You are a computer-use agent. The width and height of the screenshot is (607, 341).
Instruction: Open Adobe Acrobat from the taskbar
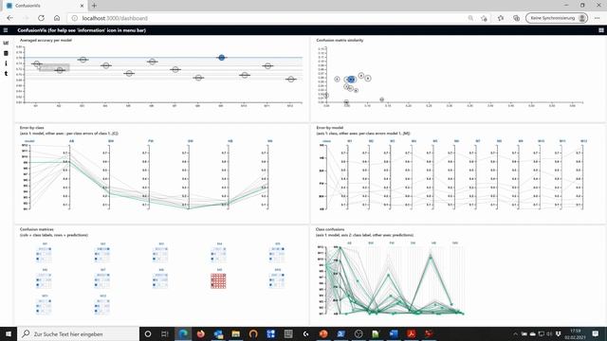click(x=411, y=333)
